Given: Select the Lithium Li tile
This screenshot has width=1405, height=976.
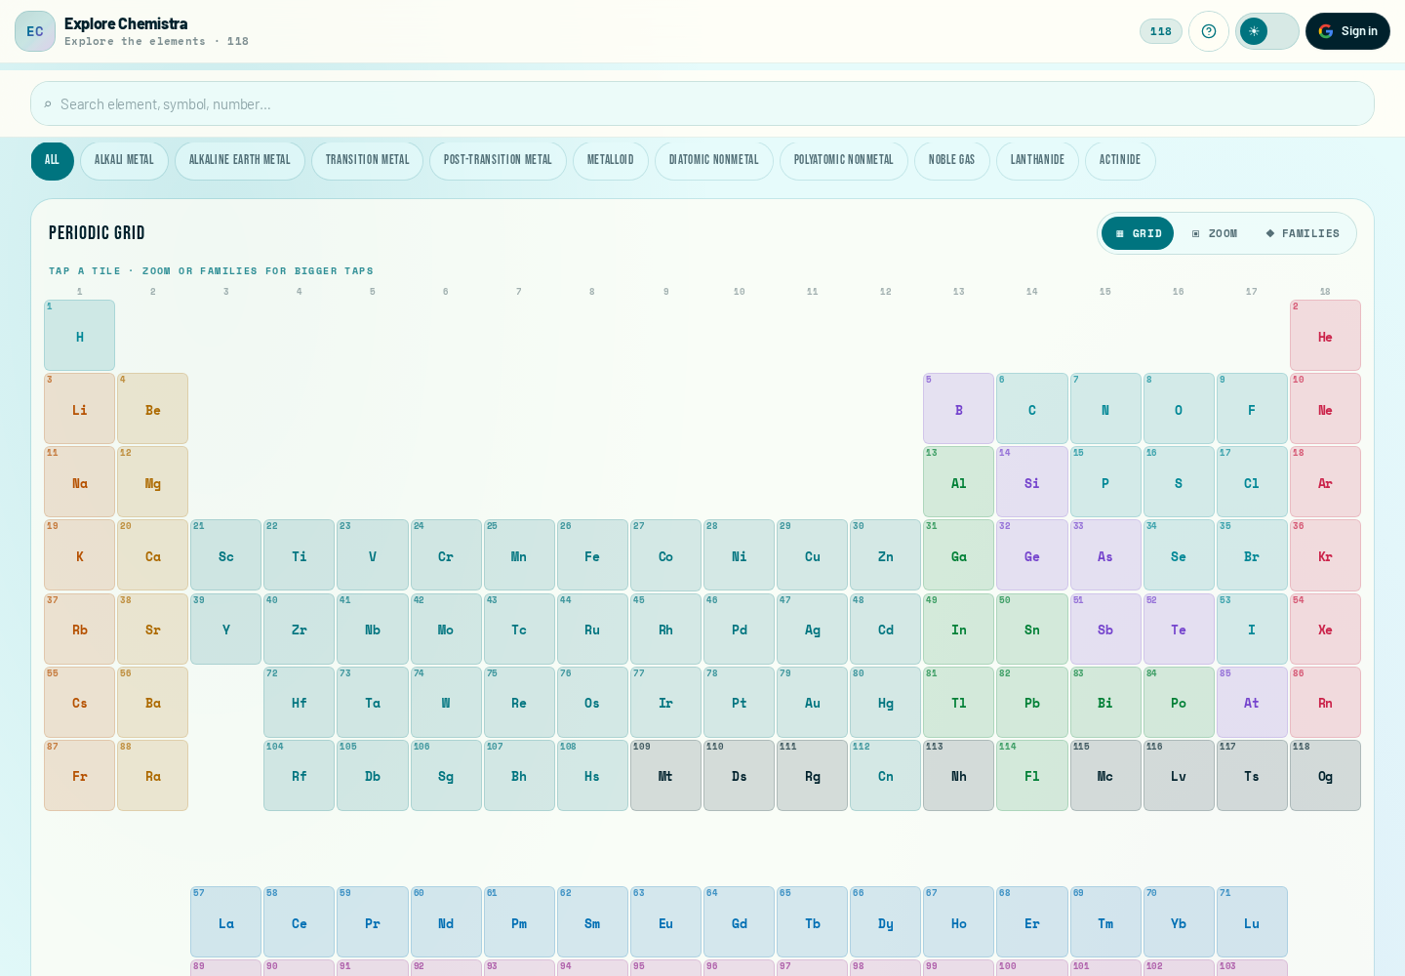Looking at the screenshot, I should 80,409.
